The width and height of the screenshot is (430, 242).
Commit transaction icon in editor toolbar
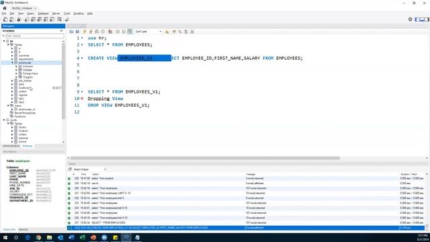click(x=118, y=32)
